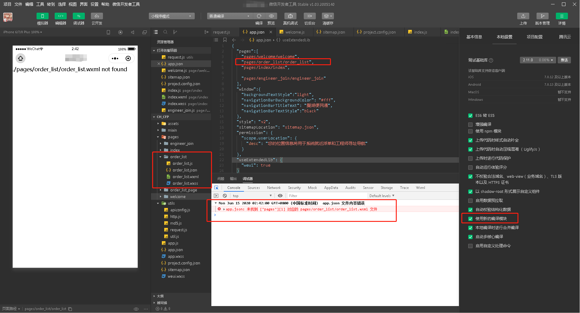Click the simulator capsule close circle
Viewport: 580px width, 313px height.
[x=128, y=58]
